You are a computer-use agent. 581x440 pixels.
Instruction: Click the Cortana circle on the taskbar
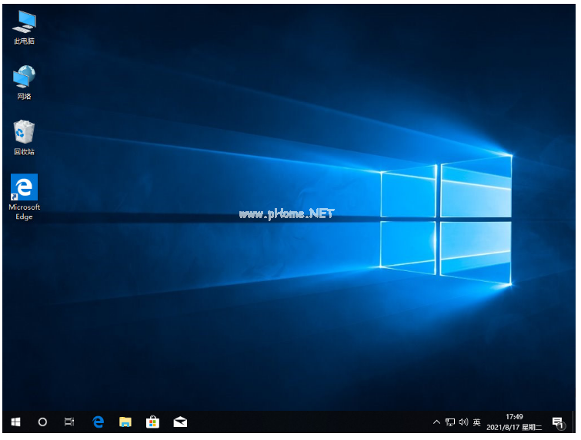42,422
